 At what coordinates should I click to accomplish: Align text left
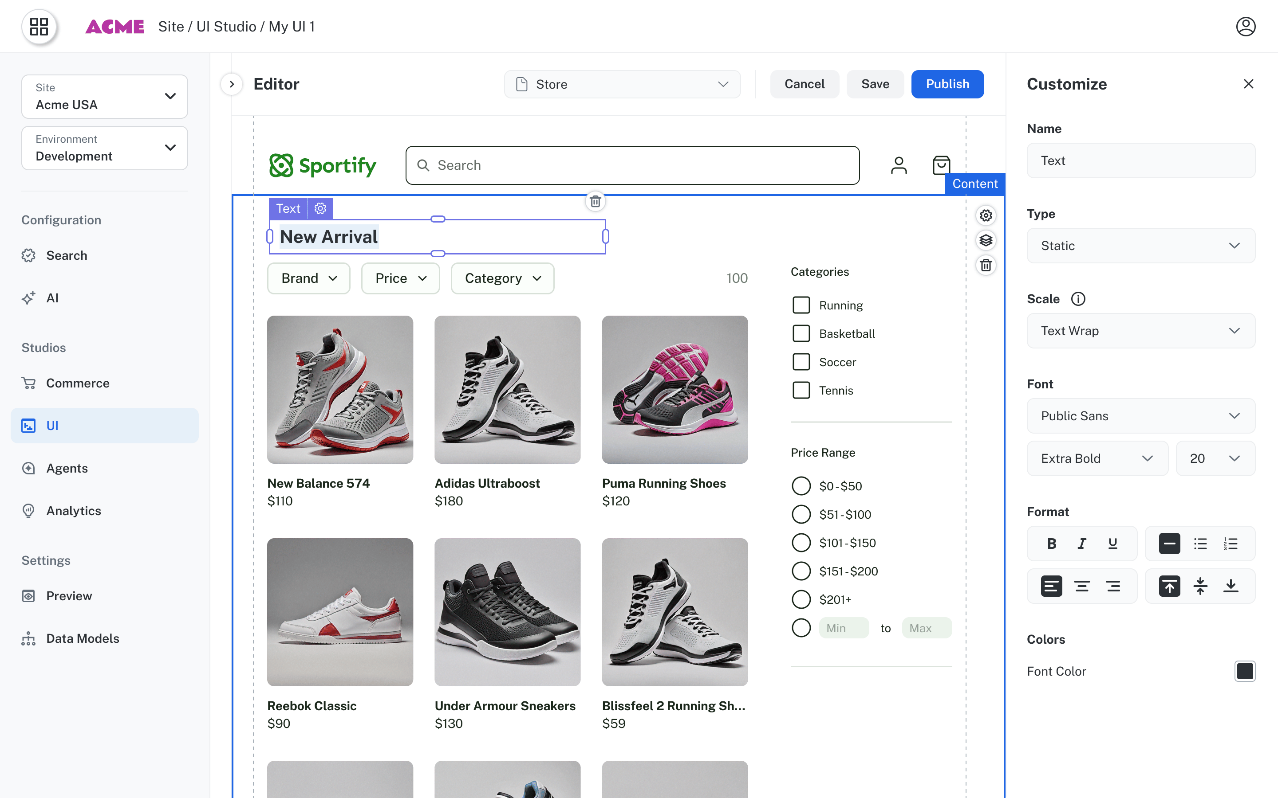[x=1051, y=586]
